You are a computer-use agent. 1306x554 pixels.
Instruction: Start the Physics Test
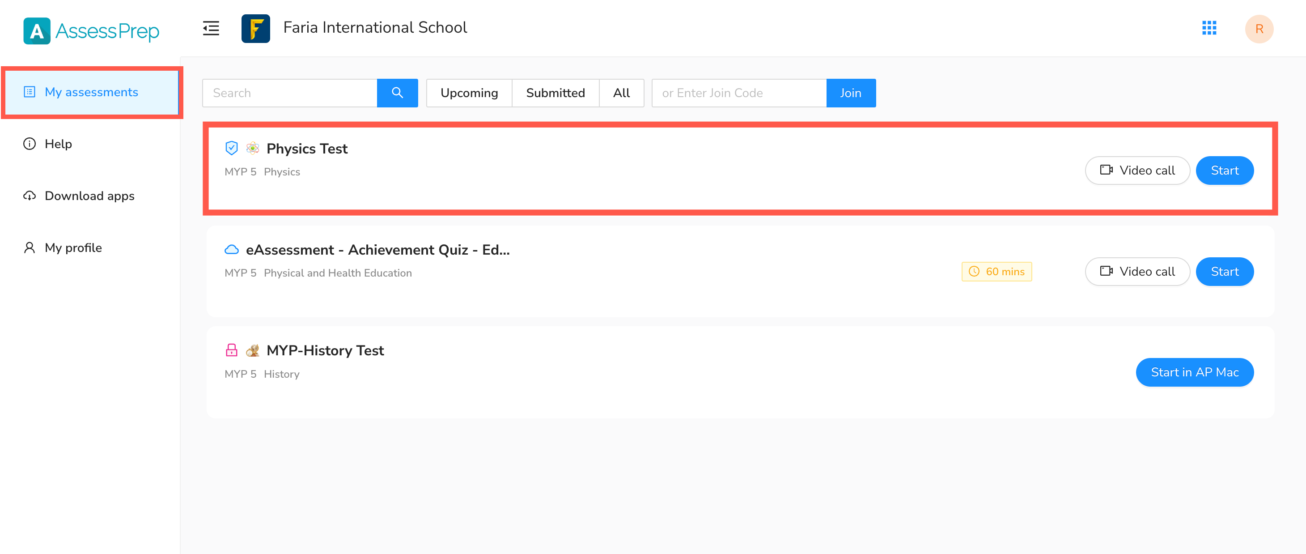1225,170
